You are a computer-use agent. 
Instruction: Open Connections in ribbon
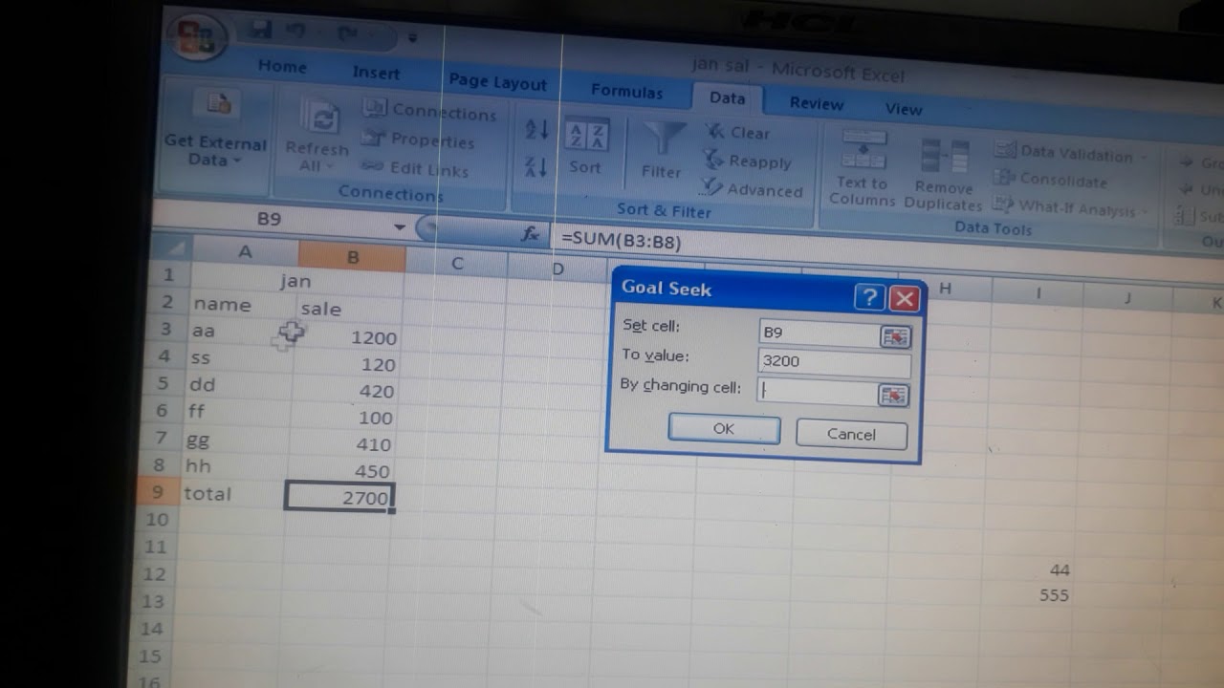[430, 112]
